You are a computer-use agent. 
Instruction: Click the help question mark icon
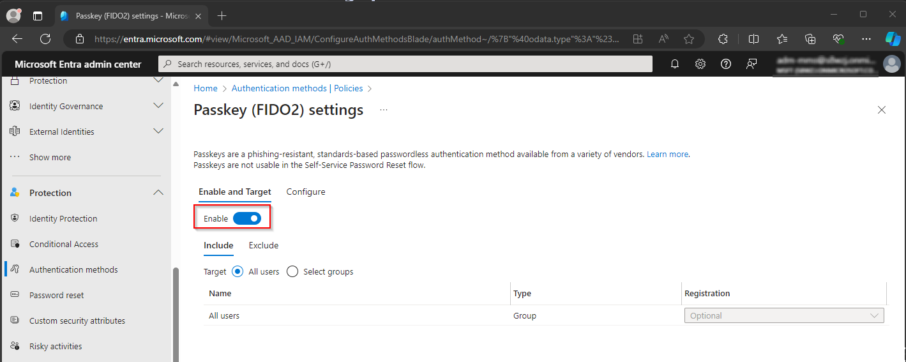click(x=725, y=64)
